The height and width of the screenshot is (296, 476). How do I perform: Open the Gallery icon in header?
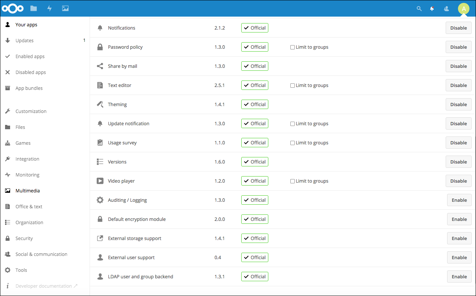65,8
